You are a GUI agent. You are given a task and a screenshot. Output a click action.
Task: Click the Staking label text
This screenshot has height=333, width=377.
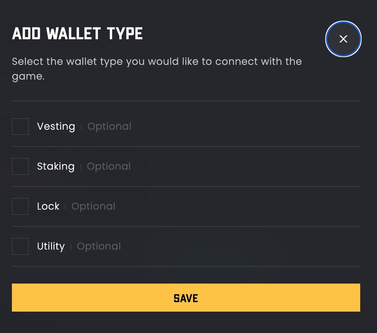(x=56, y=166)
